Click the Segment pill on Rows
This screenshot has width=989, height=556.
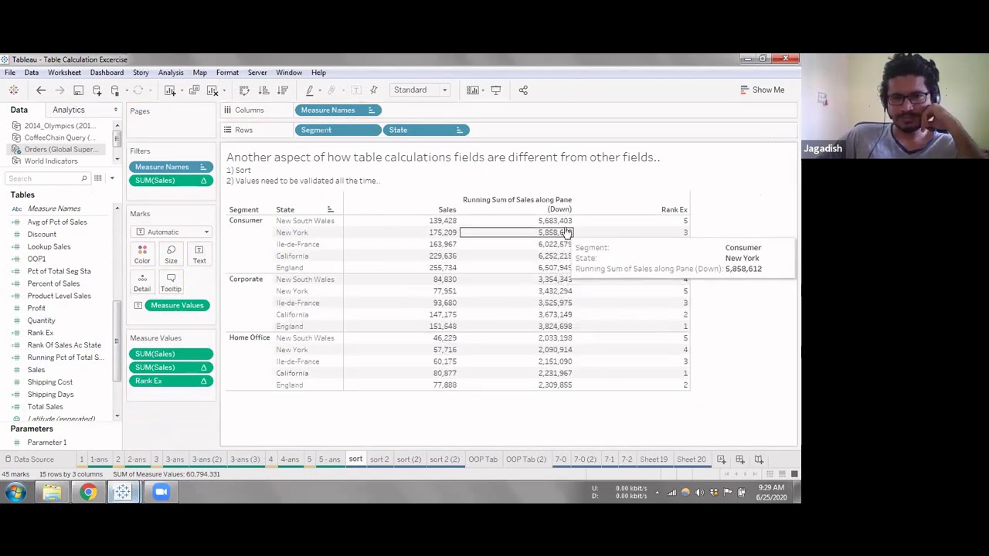[x=338, y=130]
